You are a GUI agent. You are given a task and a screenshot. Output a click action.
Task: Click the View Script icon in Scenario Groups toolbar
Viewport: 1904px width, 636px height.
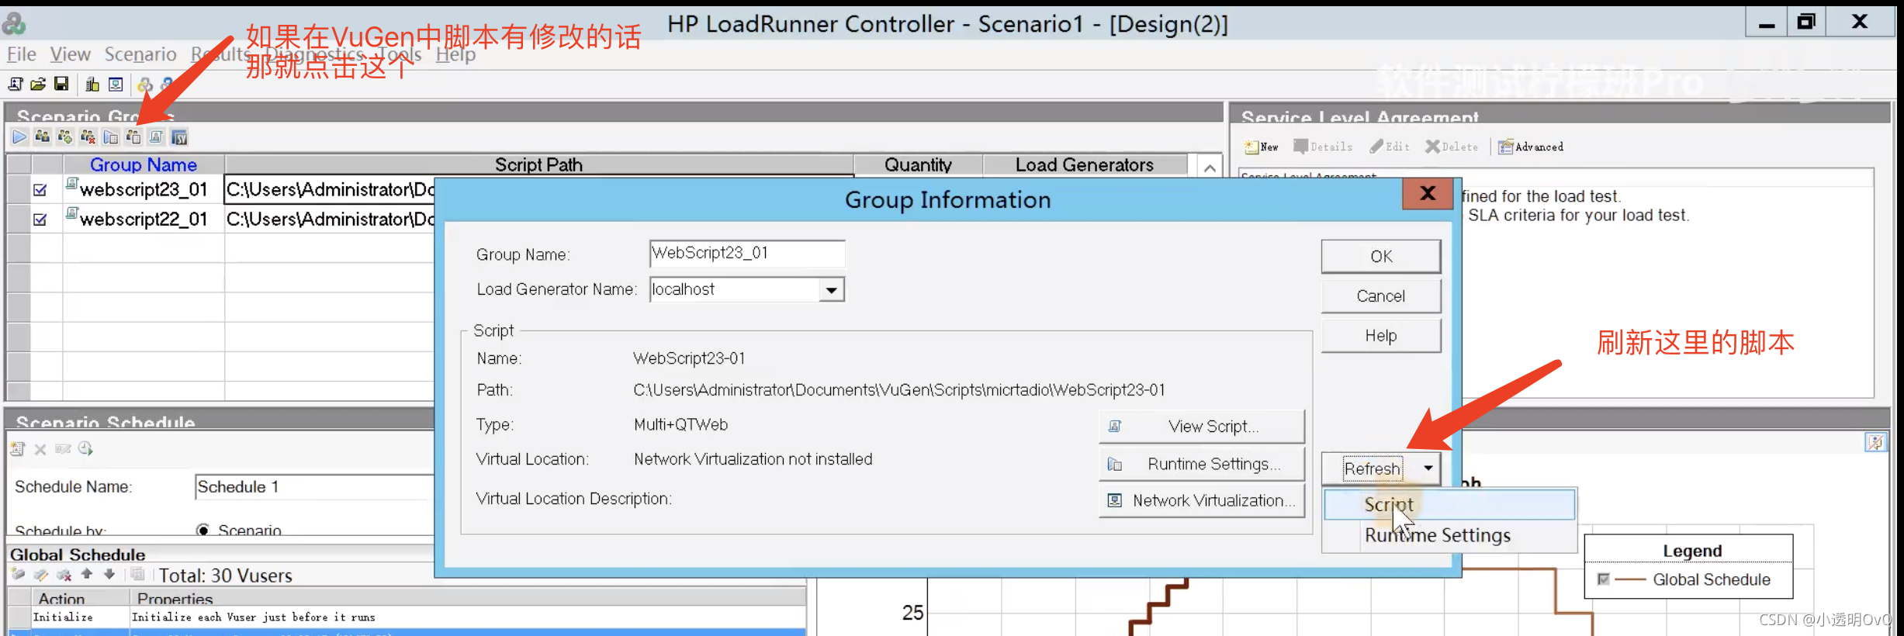(156, 137)
